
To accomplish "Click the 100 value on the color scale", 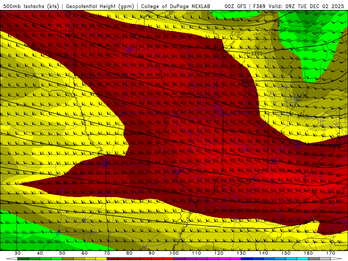I will coord(174,253).
